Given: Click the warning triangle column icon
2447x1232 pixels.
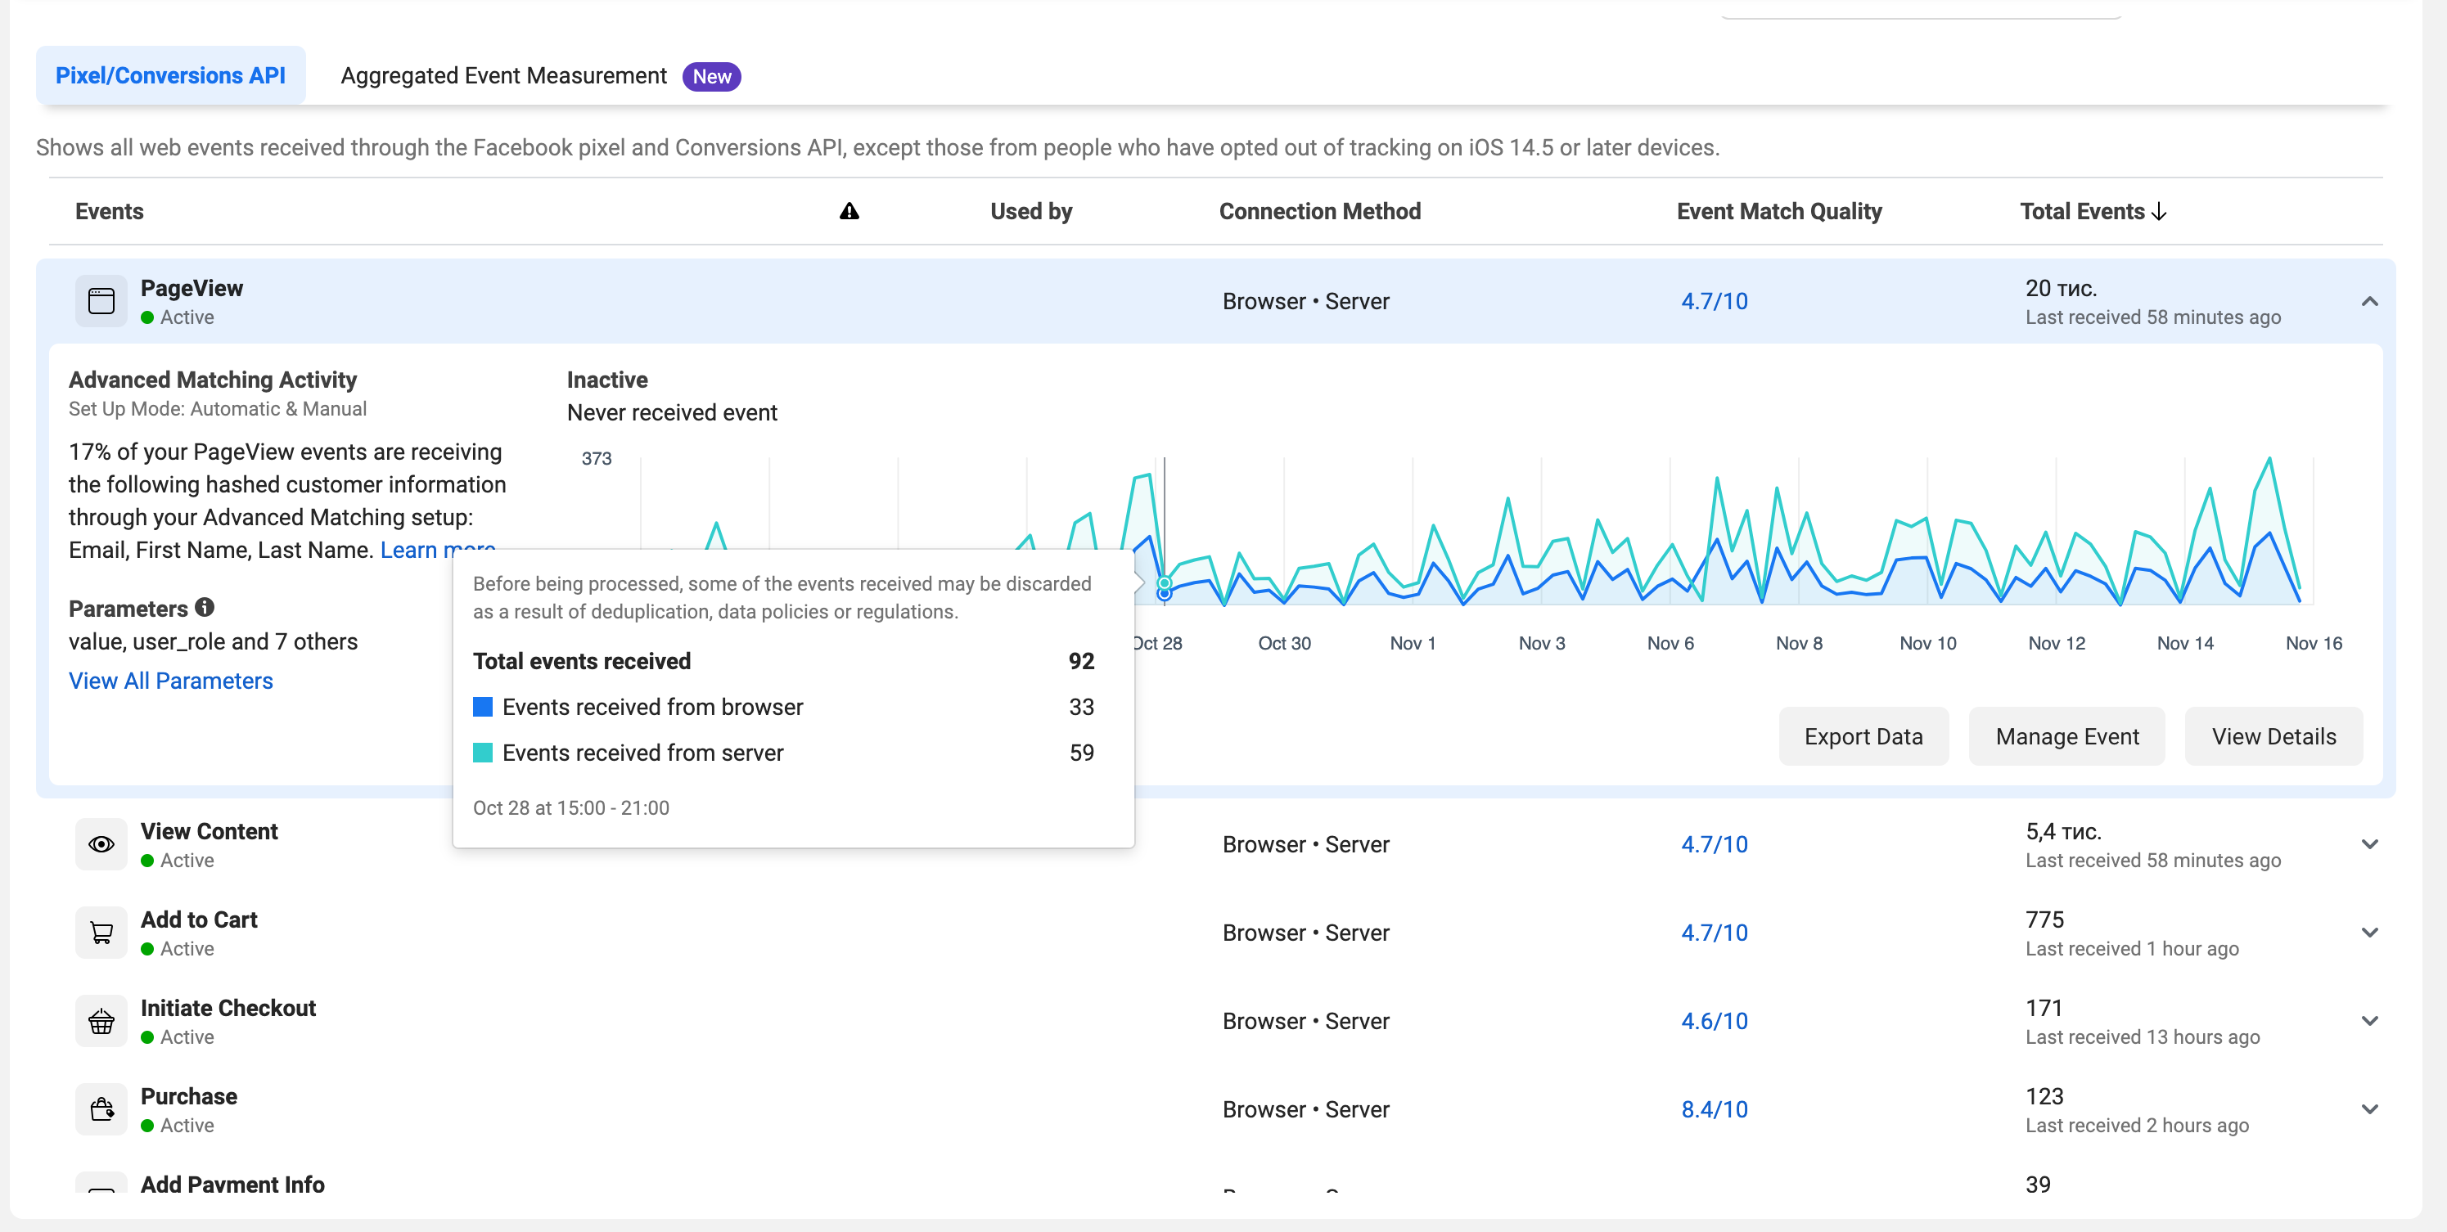Looking at the screenshot, I should (x=849, y=211).
